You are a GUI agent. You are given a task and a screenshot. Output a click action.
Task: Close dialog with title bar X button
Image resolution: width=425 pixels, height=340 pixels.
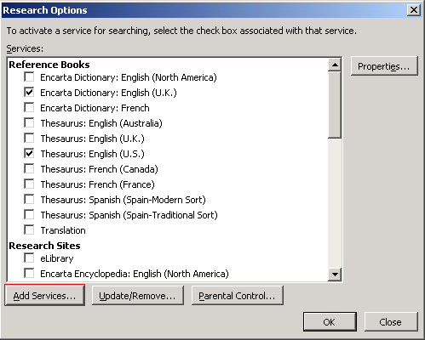tap(414, 10)
